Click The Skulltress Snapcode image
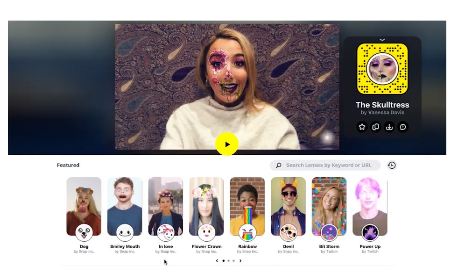The width and height of the screenshot is (451, 266). point(382,69)
